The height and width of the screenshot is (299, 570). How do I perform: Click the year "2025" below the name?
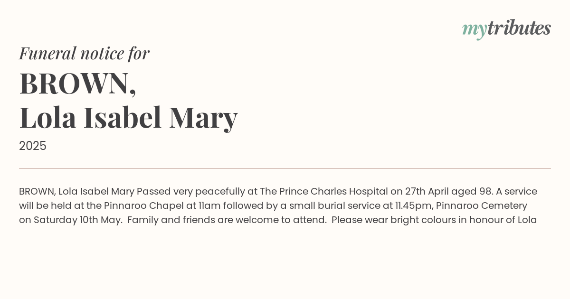(33, 146)
